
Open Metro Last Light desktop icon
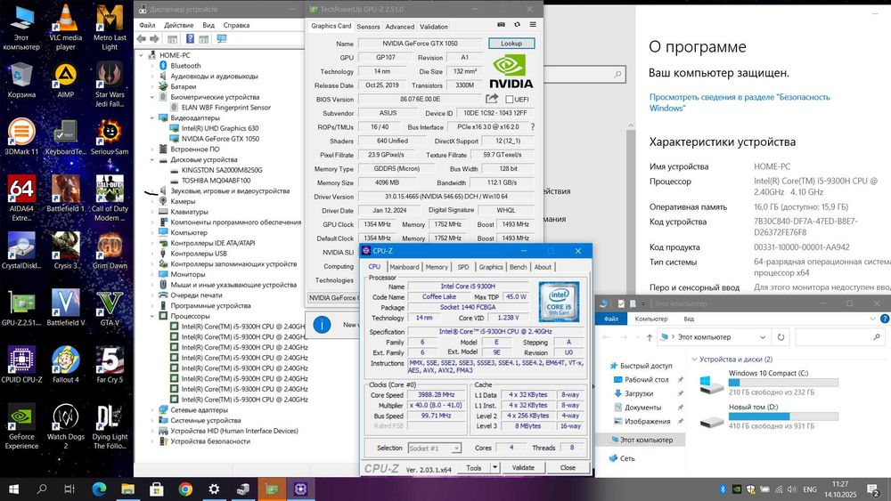point(110,28)
